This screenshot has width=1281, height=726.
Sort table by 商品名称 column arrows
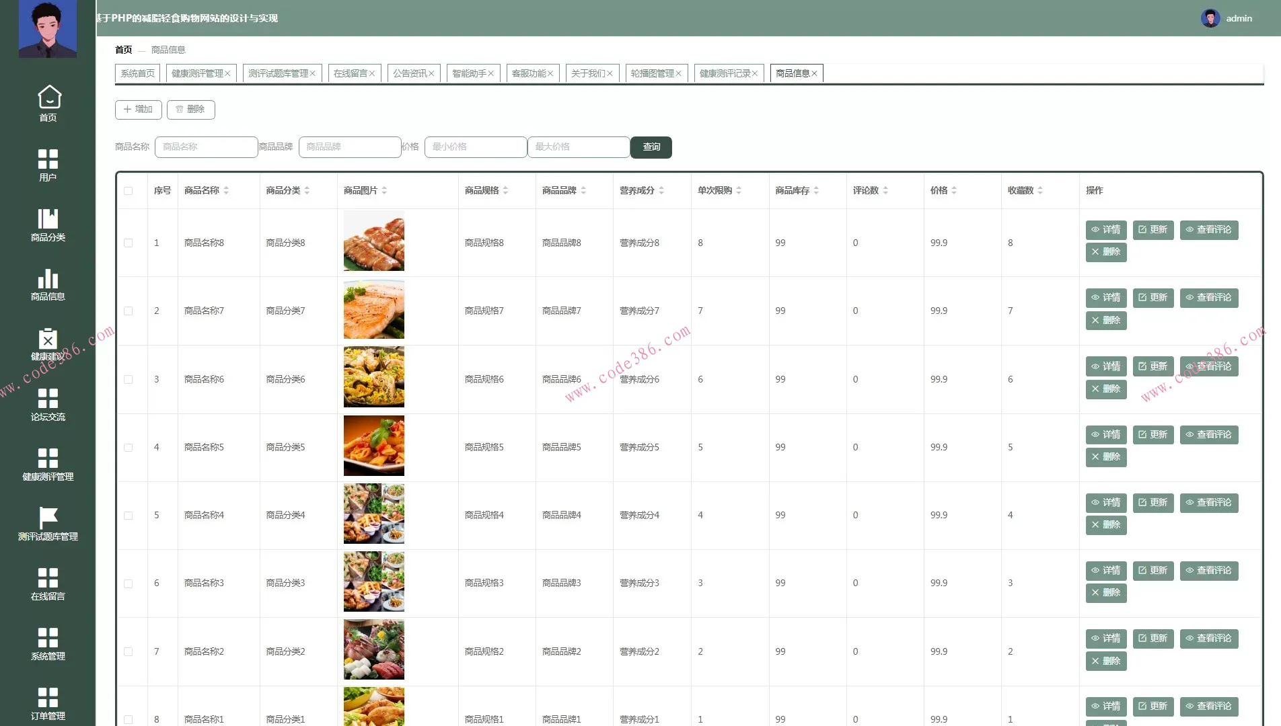(226, 191)
